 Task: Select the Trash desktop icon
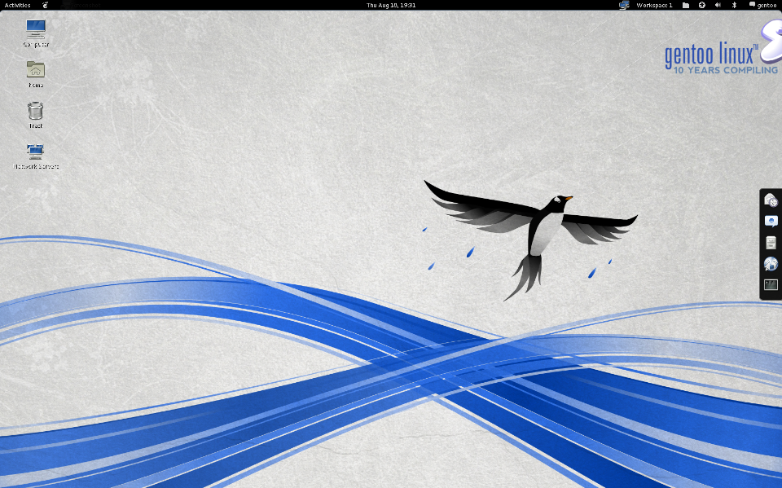(36, 115)
